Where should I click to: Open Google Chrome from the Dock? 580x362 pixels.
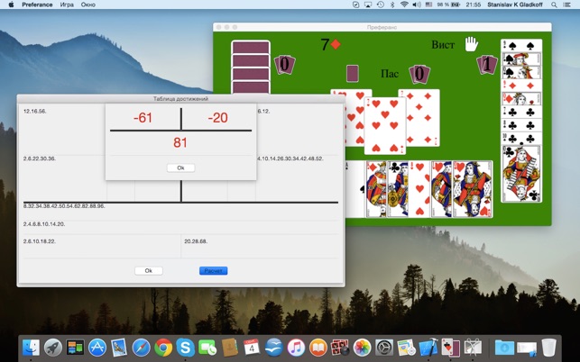[163, 348]
